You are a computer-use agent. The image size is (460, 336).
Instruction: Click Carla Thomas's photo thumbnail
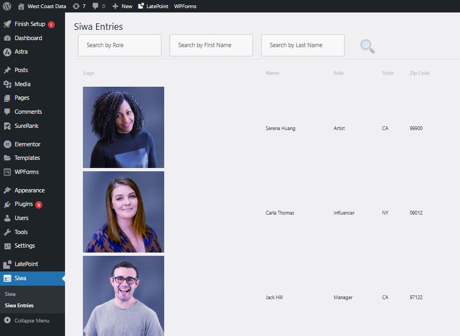pos(124,212)
